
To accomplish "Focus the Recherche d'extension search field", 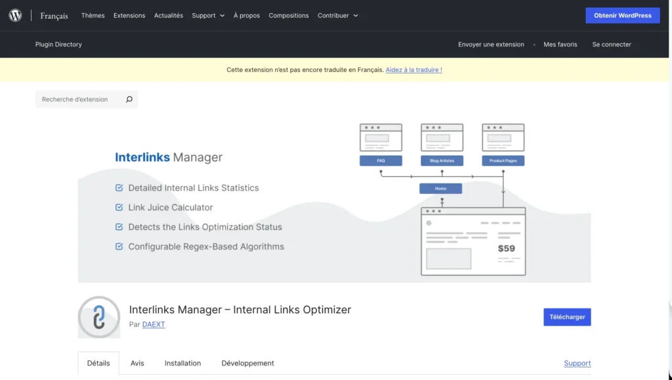I will tap(87, 100).
